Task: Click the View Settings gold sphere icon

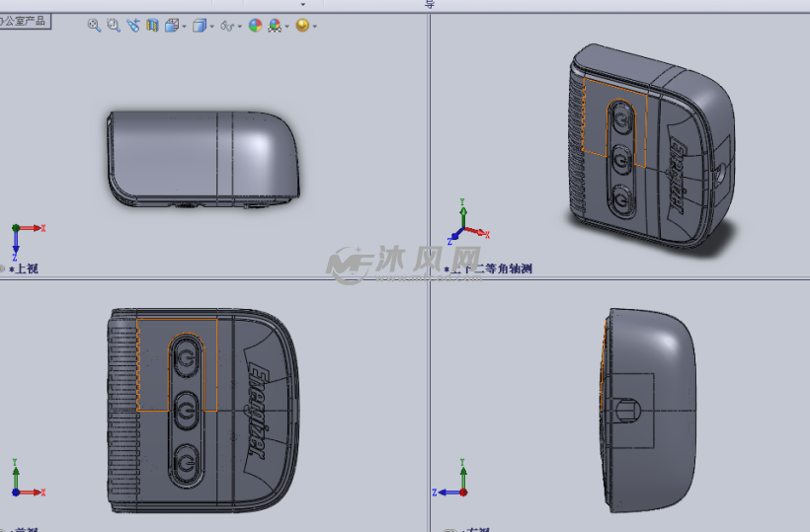Action: click(x=302, y=26)
